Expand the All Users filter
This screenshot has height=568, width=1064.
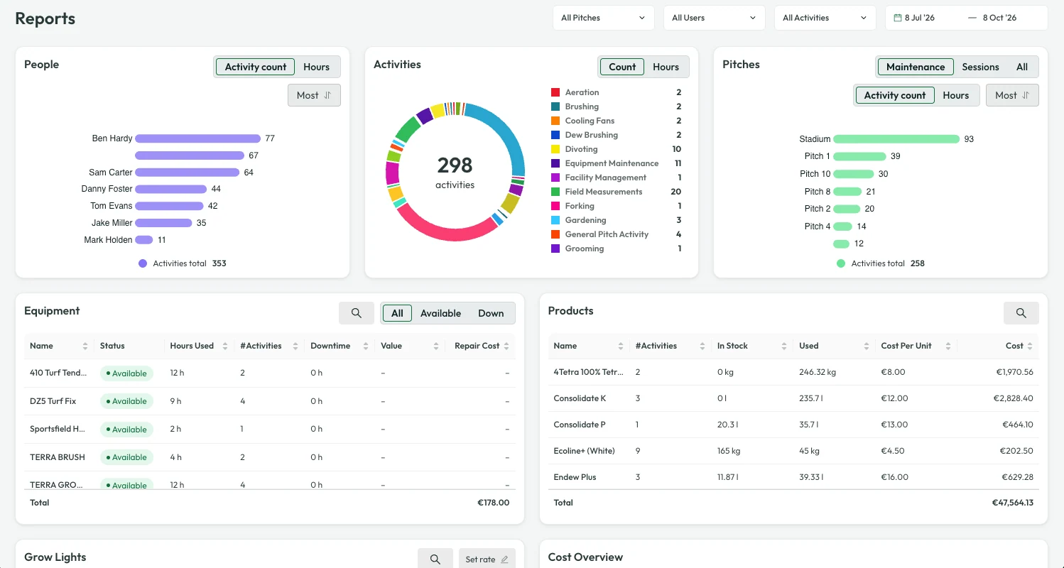714,18
